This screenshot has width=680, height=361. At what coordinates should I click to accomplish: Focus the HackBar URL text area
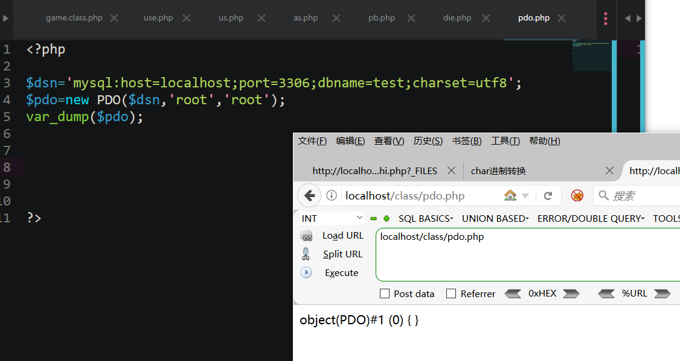528,254
